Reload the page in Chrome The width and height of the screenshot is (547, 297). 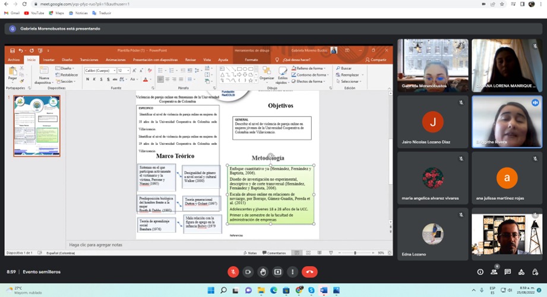coord(24,4)
